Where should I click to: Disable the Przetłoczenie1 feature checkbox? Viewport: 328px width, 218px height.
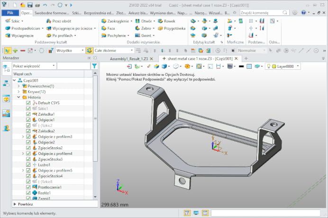28,187
